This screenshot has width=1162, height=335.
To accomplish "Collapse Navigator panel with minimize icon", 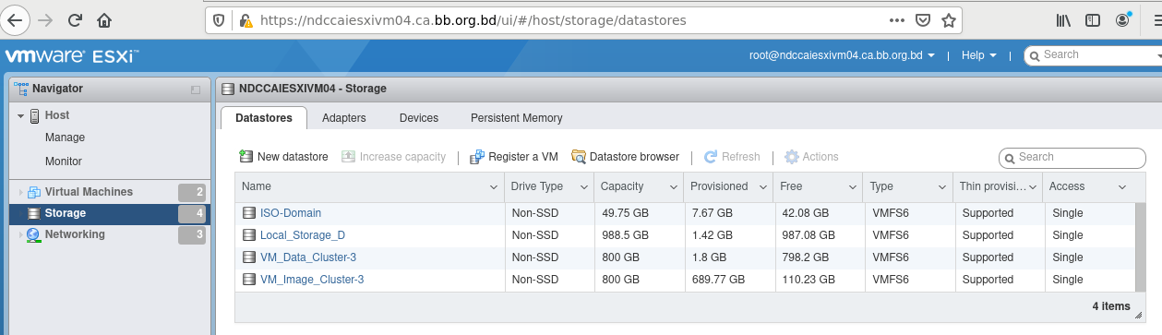I will click(x=195, y=90).
